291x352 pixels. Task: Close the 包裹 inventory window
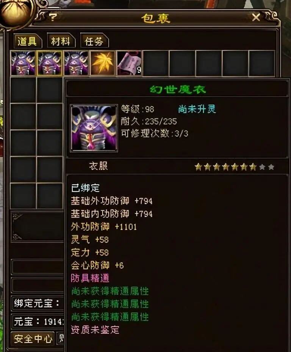click(256, 17)
